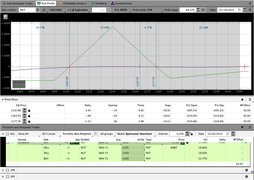The image size is (254, 180).
Task: Open the Beta symbol RUT dropdown
Action: pyautogui.click(x=37, y=10)
